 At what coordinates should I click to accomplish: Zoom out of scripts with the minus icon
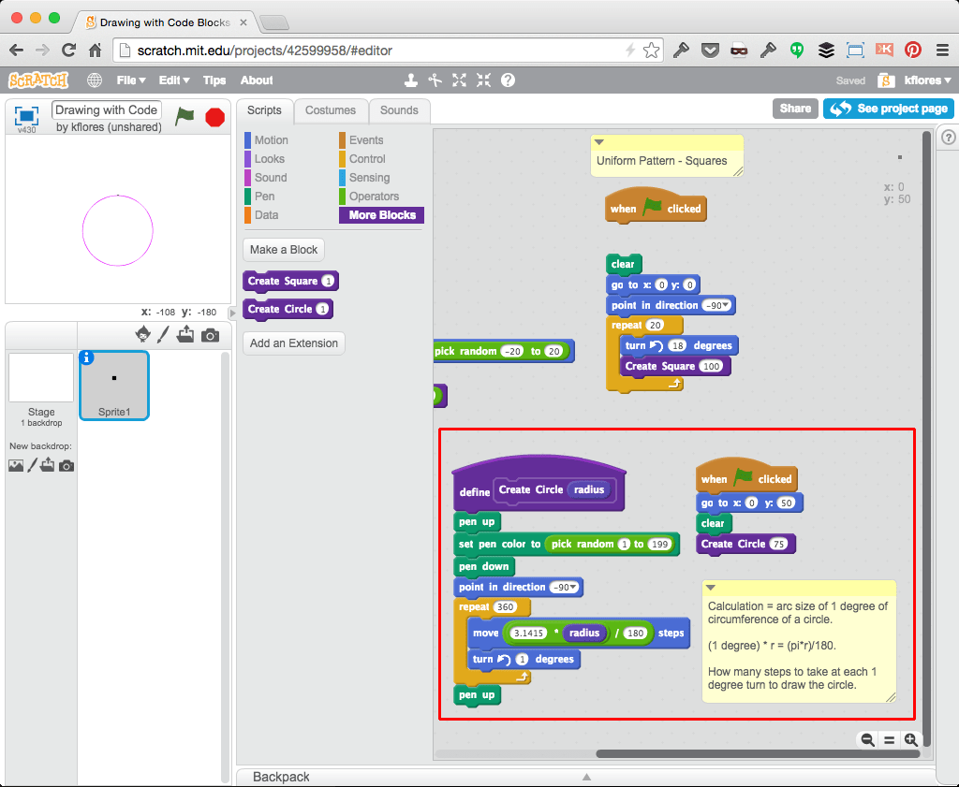pyautogui.click(x=867, y=740)
